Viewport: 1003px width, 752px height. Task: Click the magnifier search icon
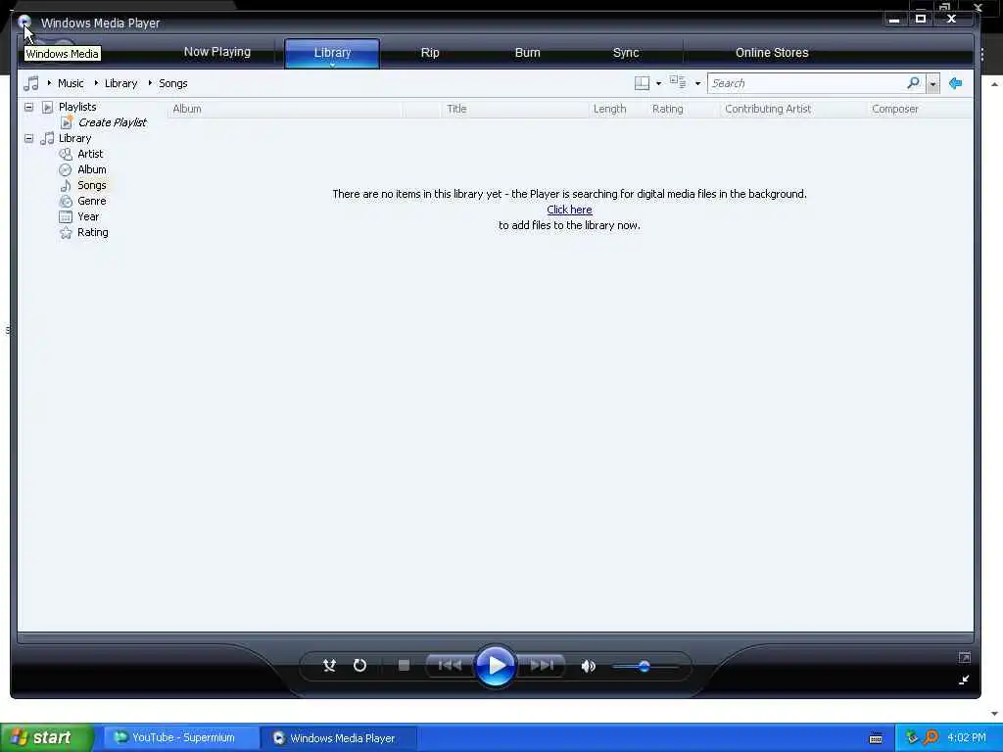(914, 83)
